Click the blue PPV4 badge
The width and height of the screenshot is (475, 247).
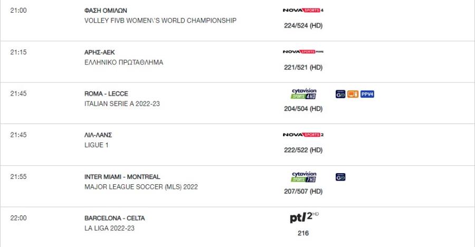click(367, 94)
